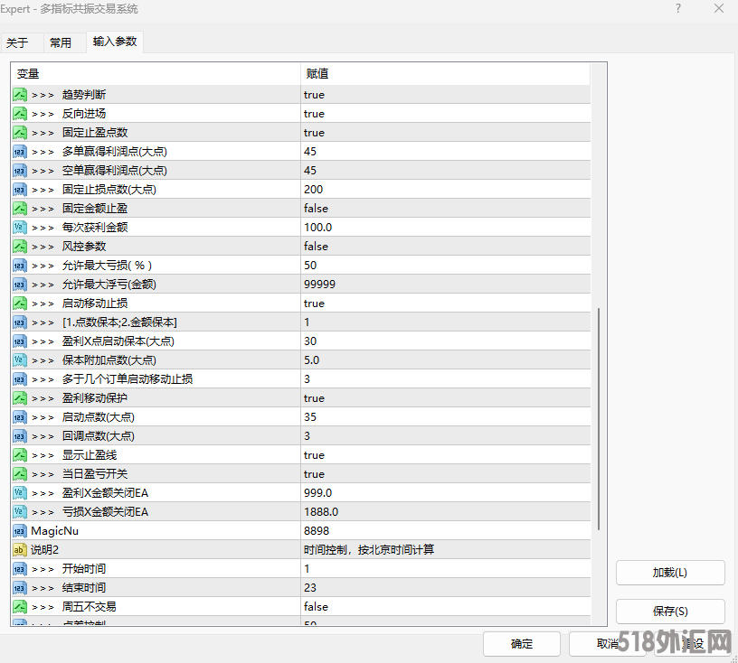Click the string icon beside 说明2
This screenshot has width=738, height=663.
20,550
